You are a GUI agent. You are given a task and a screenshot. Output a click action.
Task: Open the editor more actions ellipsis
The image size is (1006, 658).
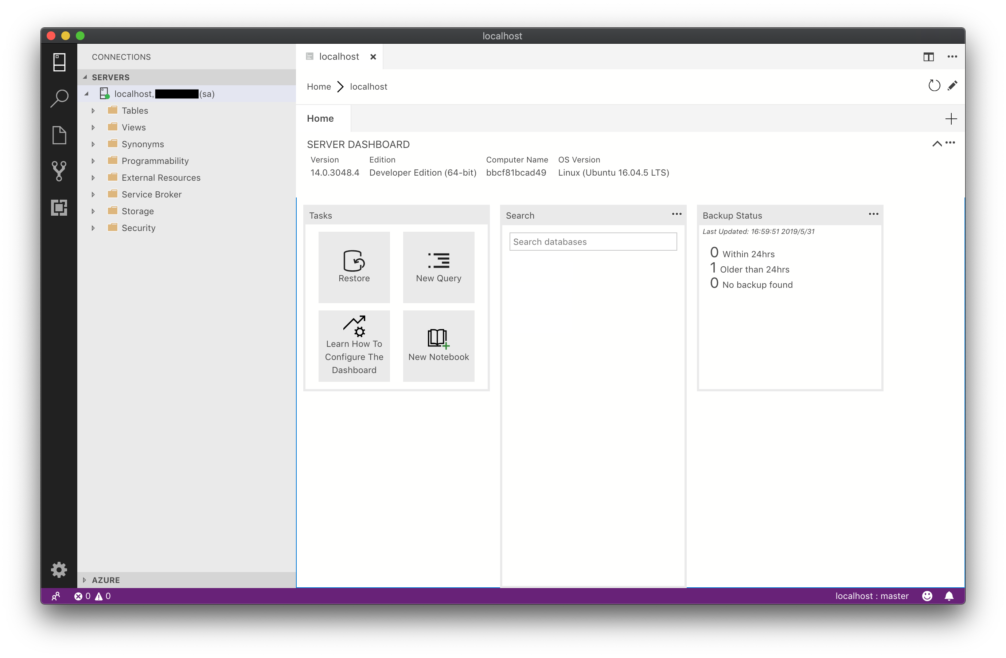pyautogui.click(x=952, y=56)
